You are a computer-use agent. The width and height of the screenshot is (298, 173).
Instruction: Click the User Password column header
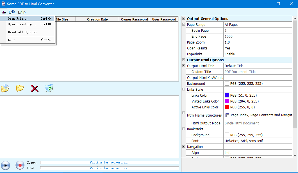coord(164,19)
